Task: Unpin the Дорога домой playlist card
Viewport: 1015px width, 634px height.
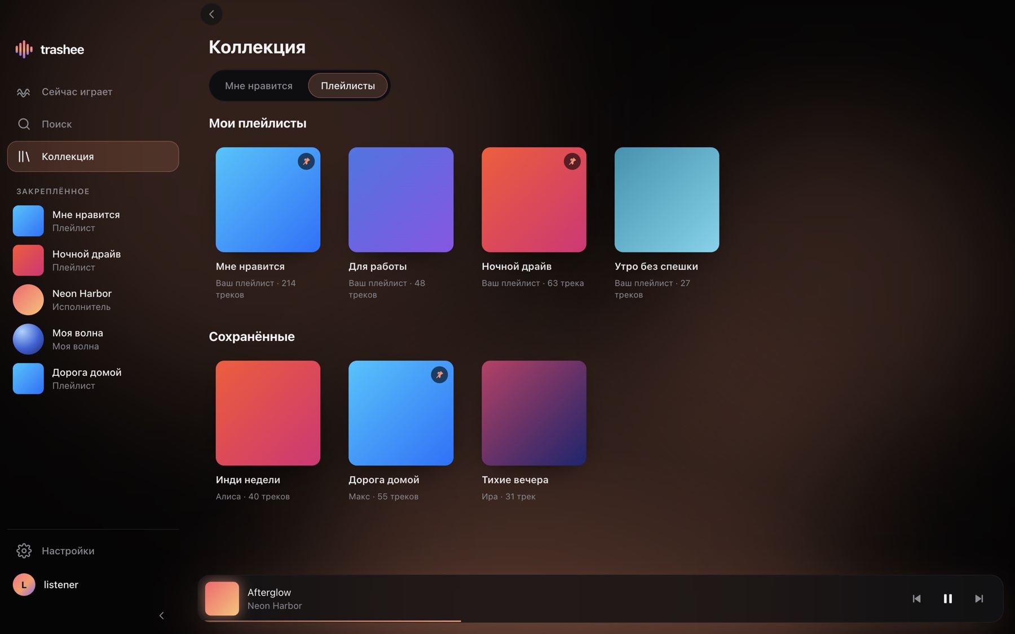Action: pyautogui.click(x=439, y=375)
